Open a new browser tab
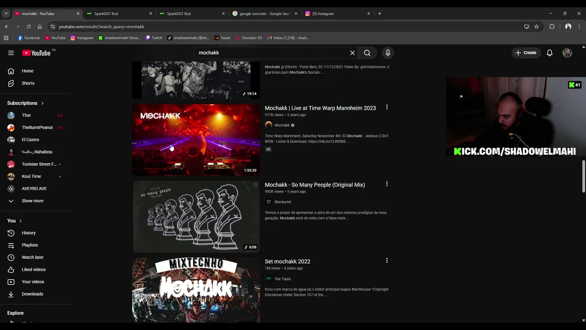Viewport: 586px width, 330px height. pyautogui.click(x=380, y=14)
